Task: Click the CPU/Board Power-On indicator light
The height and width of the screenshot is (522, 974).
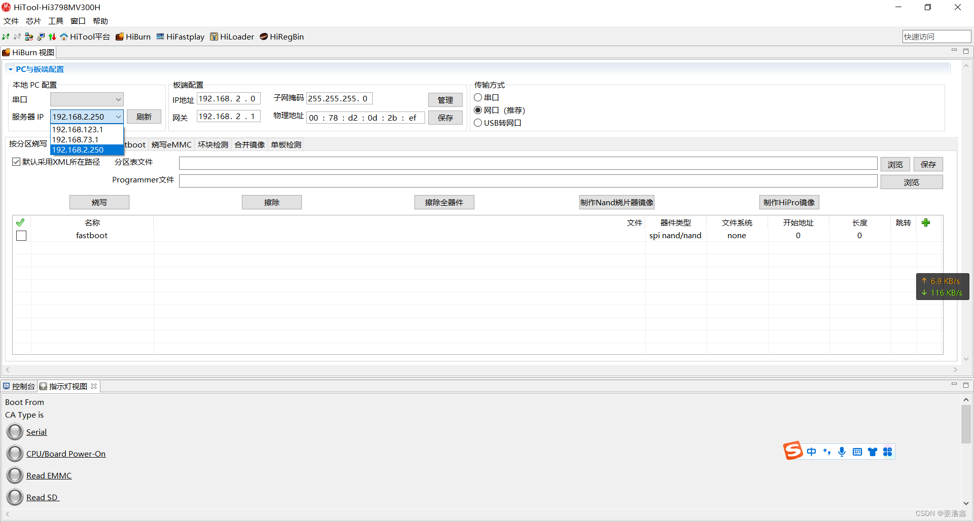Action: click(15, 454)
